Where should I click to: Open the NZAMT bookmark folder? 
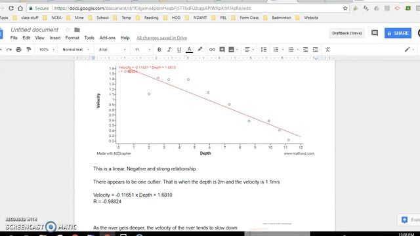point(196,18)
